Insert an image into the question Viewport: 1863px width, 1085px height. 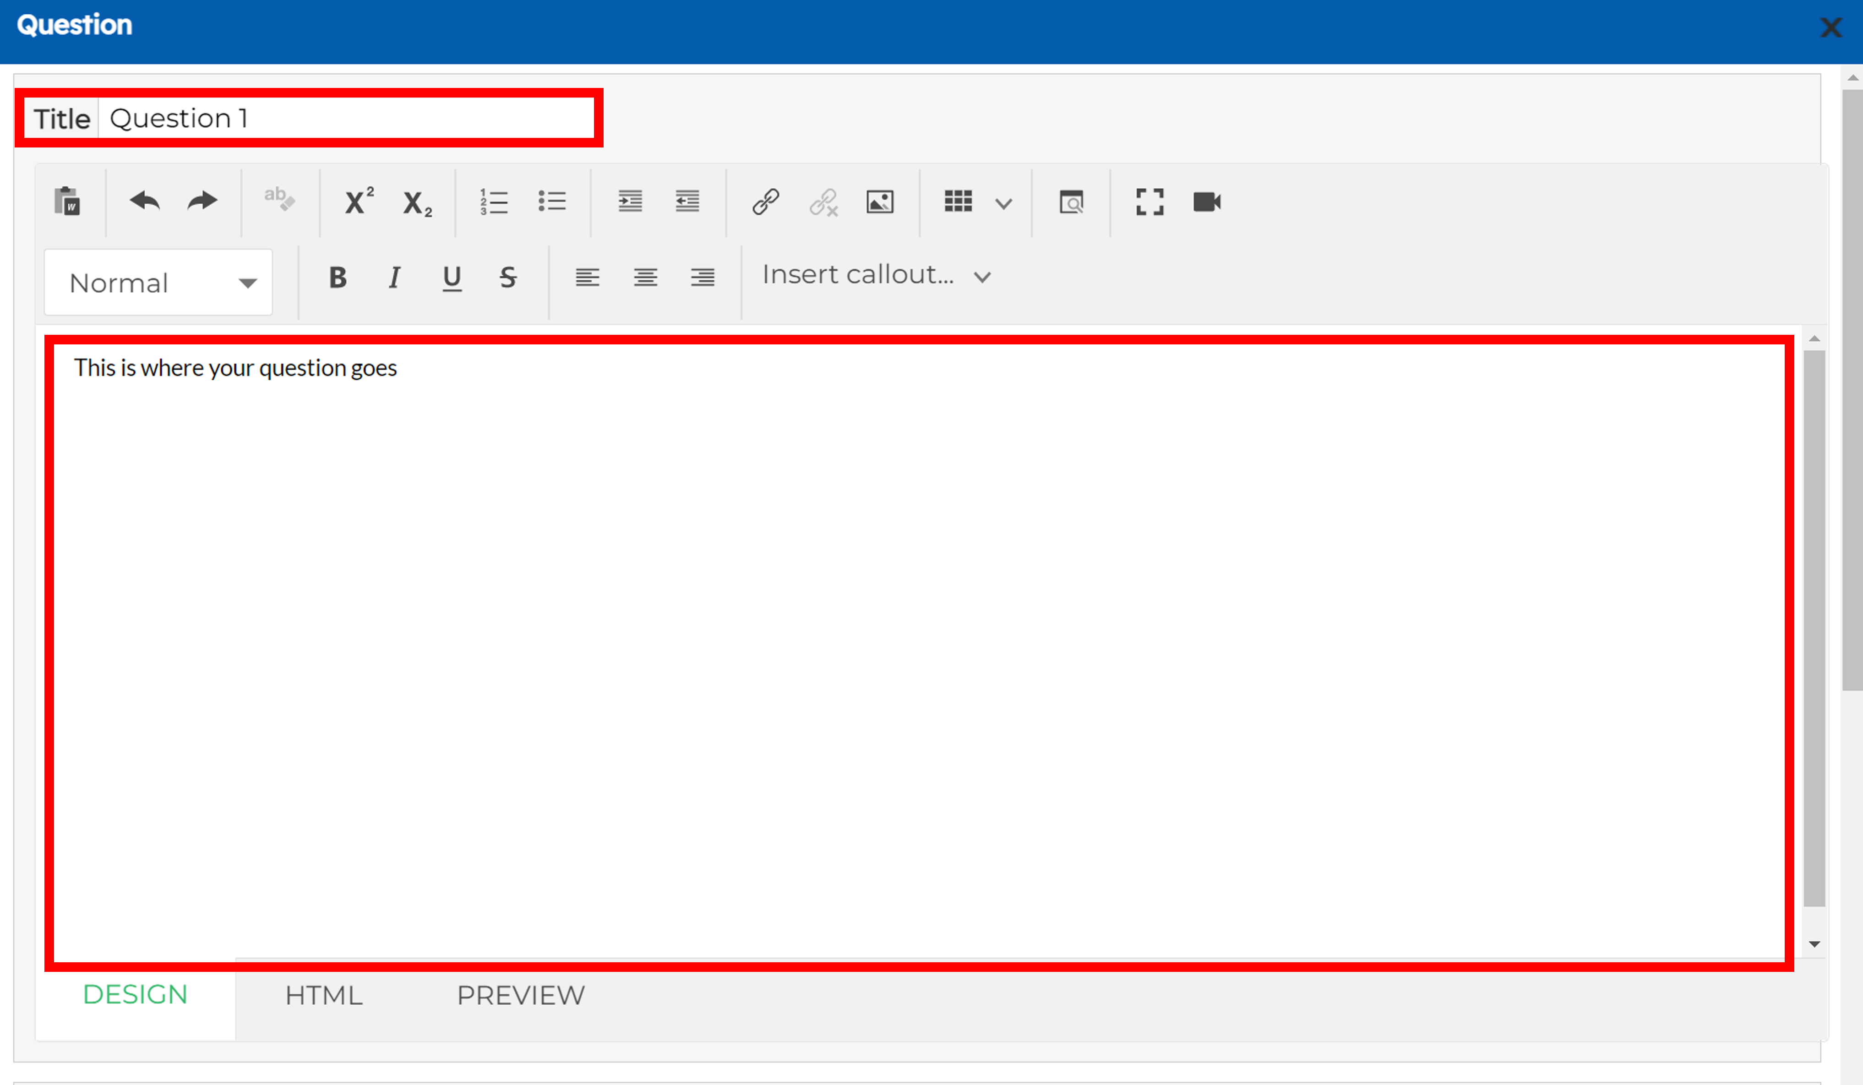[x=880, y=201]
